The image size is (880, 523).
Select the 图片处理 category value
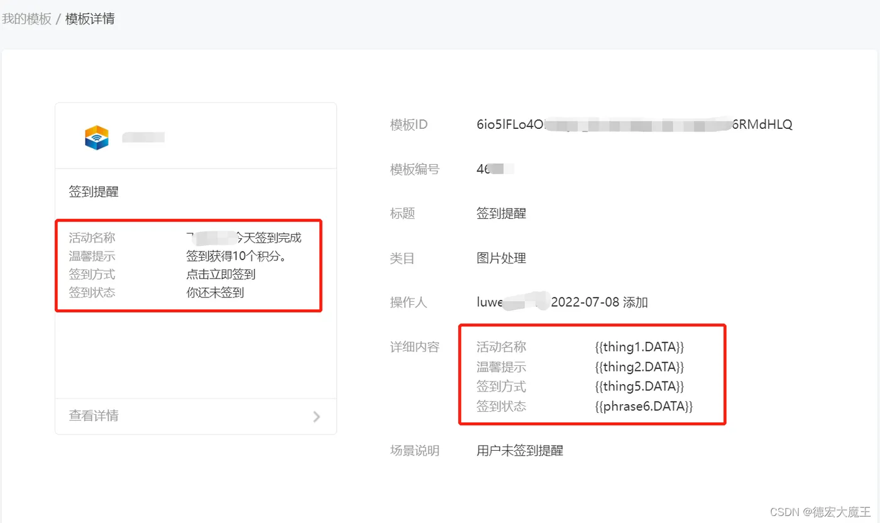click(501, 258)
